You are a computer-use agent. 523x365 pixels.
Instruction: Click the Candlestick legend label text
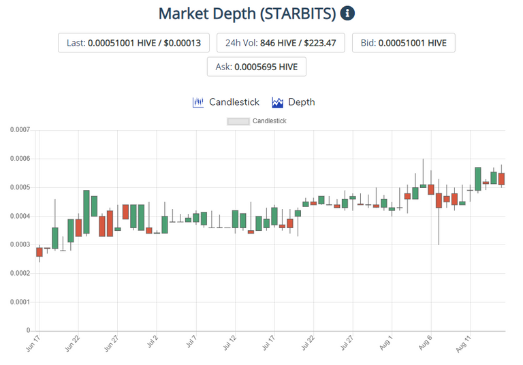click(270, 121)
